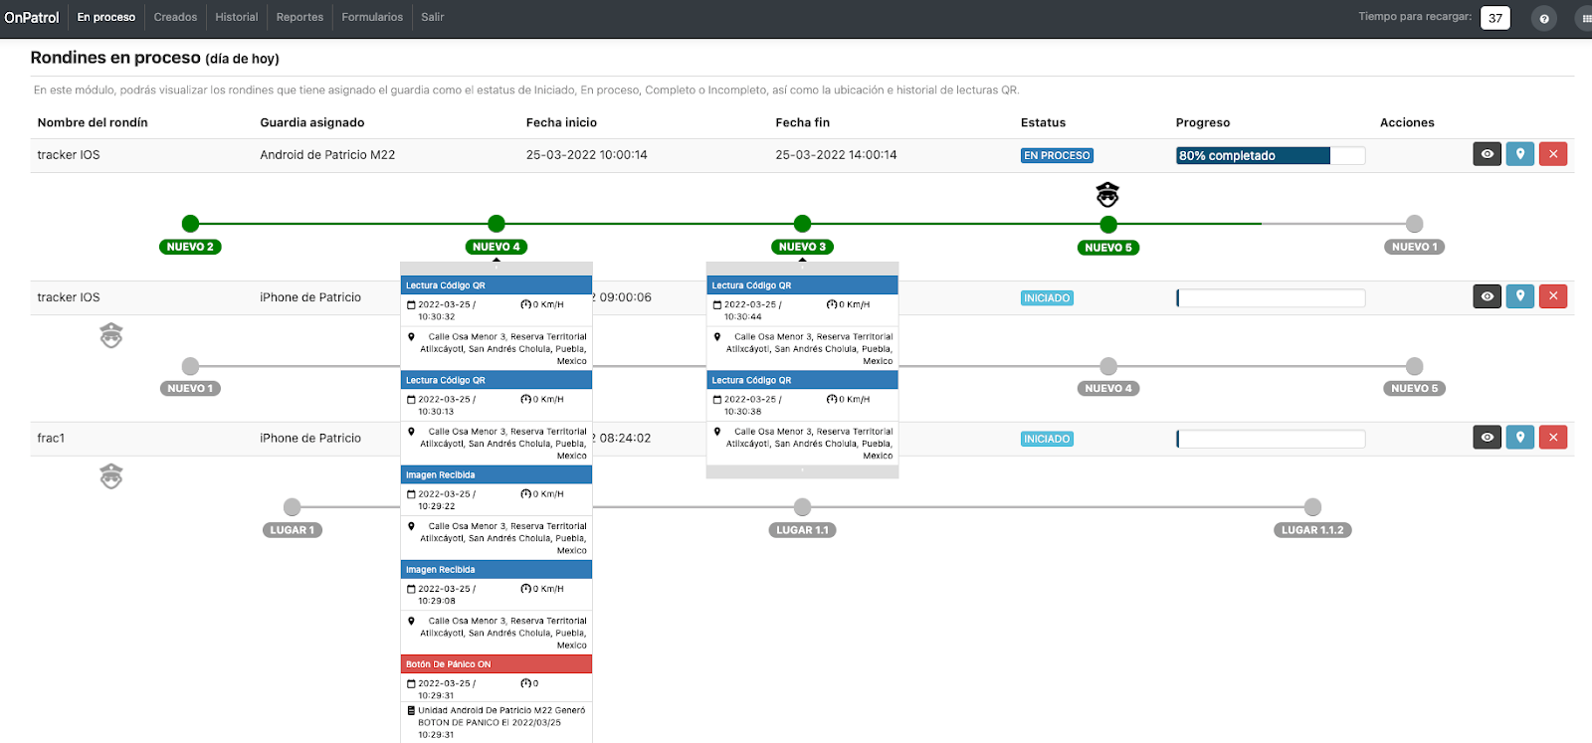Click the help question mark icon

[1543, 19]
